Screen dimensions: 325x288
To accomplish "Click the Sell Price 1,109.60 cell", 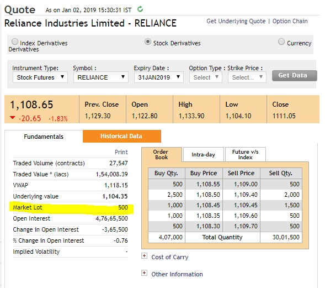I will (242, 216).
